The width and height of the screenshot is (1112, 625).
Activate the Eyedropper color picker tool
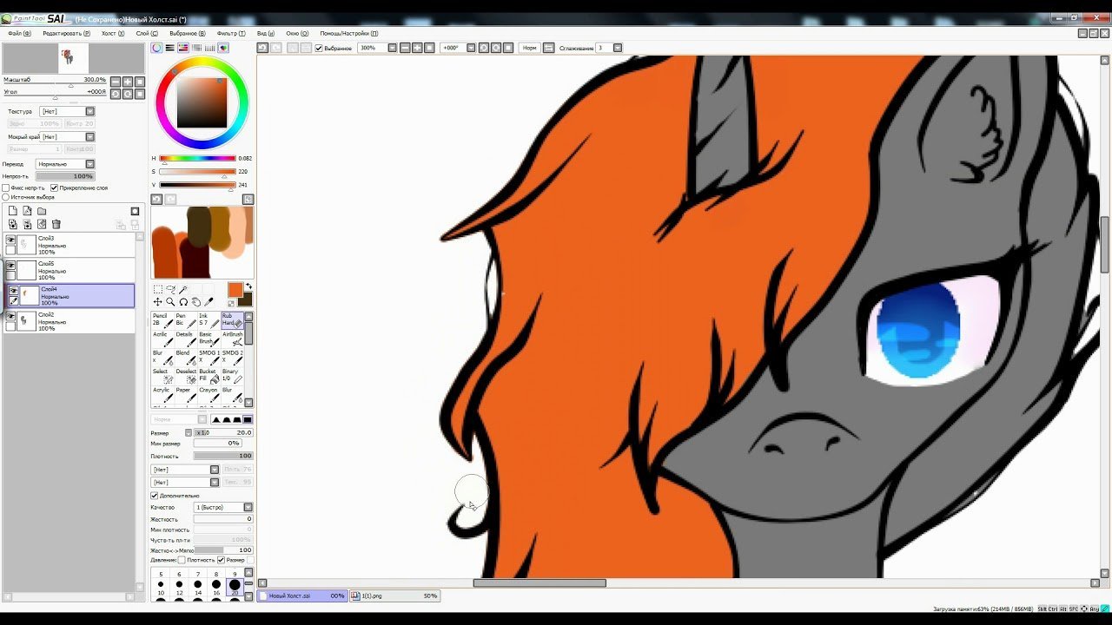(x=208, y=302)
